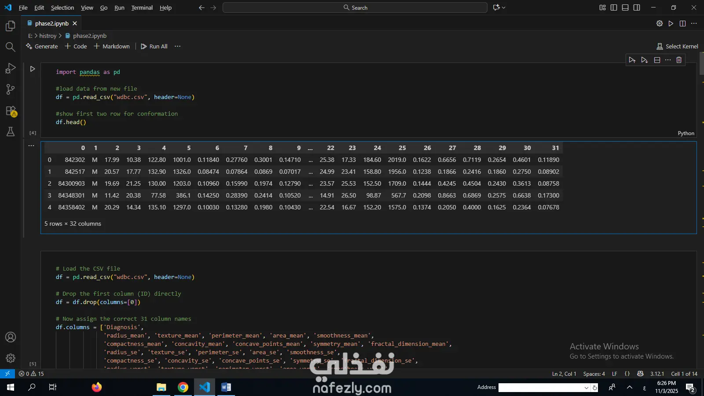Open the Selection menu
704x396 pixels.
[x=62, y=7]
